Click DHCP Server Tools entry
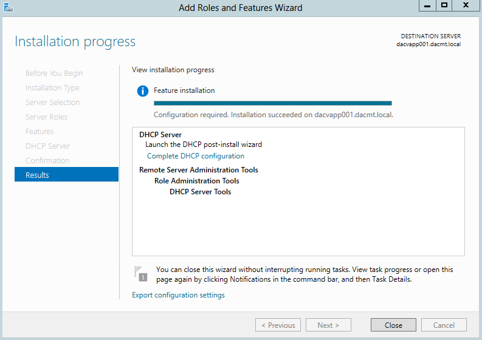This screenshot has height=340, width=482. [200, 192]
